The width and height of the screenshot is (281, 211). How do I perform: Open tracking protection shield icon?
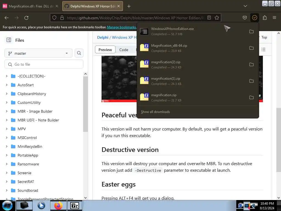(54, 18)
